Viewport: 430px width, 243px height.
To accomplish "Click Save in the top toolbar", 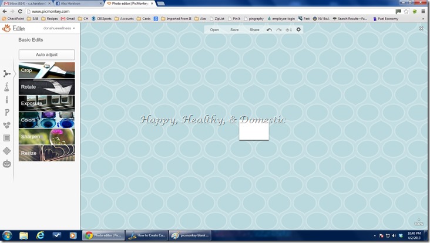I will pyautogui.click(x=234, y=29).
